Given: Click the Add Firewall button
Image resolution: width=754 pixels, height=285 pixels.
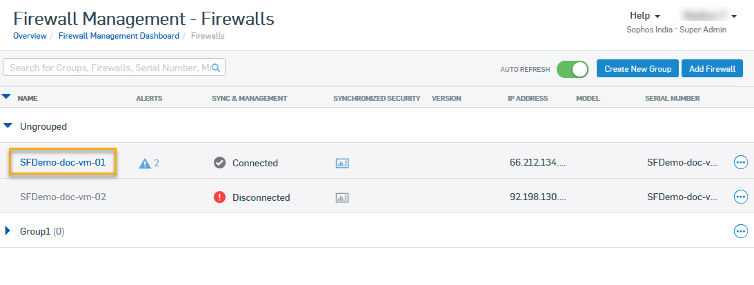Looking at the screenshot, I should [x=712, y=69].
